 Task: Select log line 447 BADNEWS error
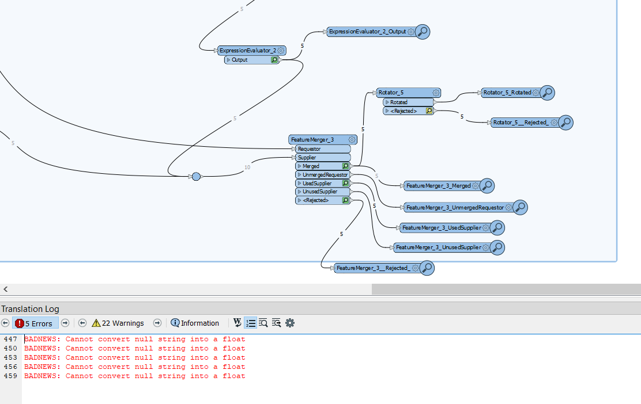click(134, 339)
